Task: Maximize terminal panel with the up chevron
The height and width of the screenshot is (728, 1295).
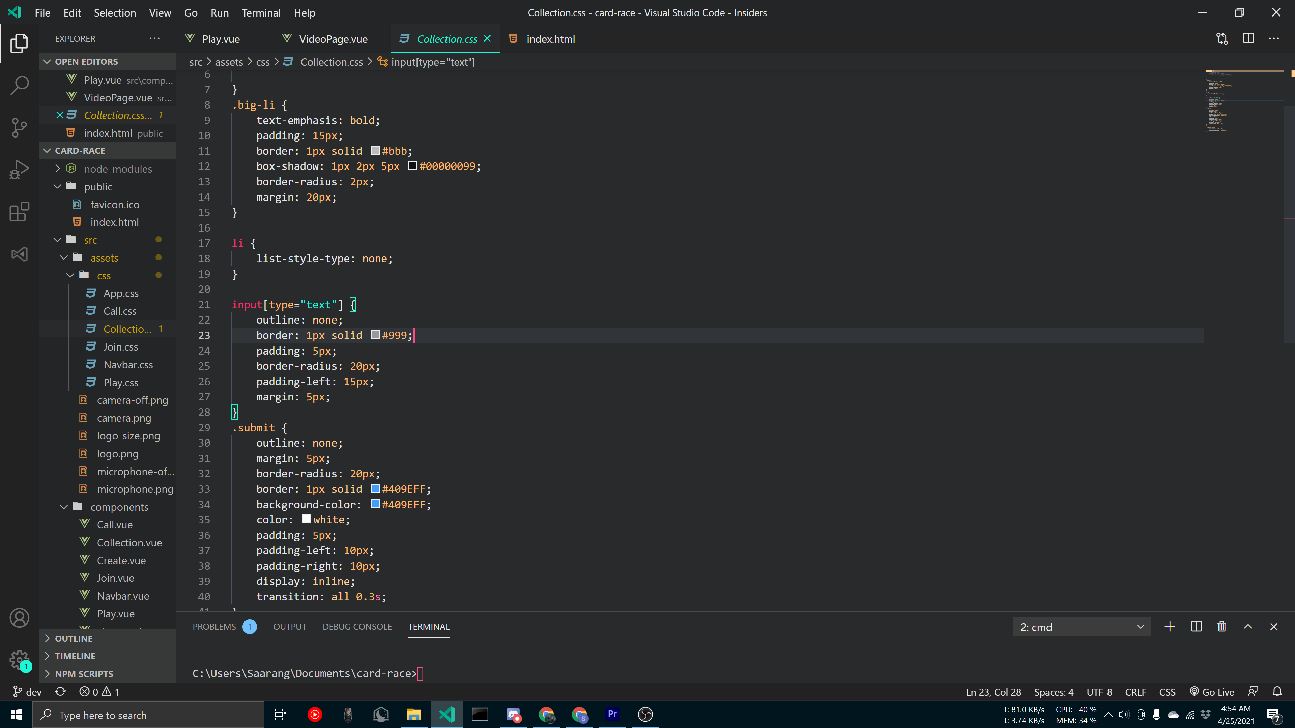Action: click(x=1248, y=627)
